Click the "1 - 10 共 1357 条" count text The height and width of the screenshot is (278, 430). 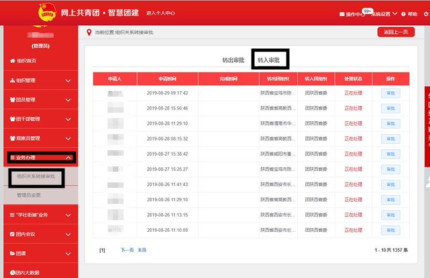[391, 250]
